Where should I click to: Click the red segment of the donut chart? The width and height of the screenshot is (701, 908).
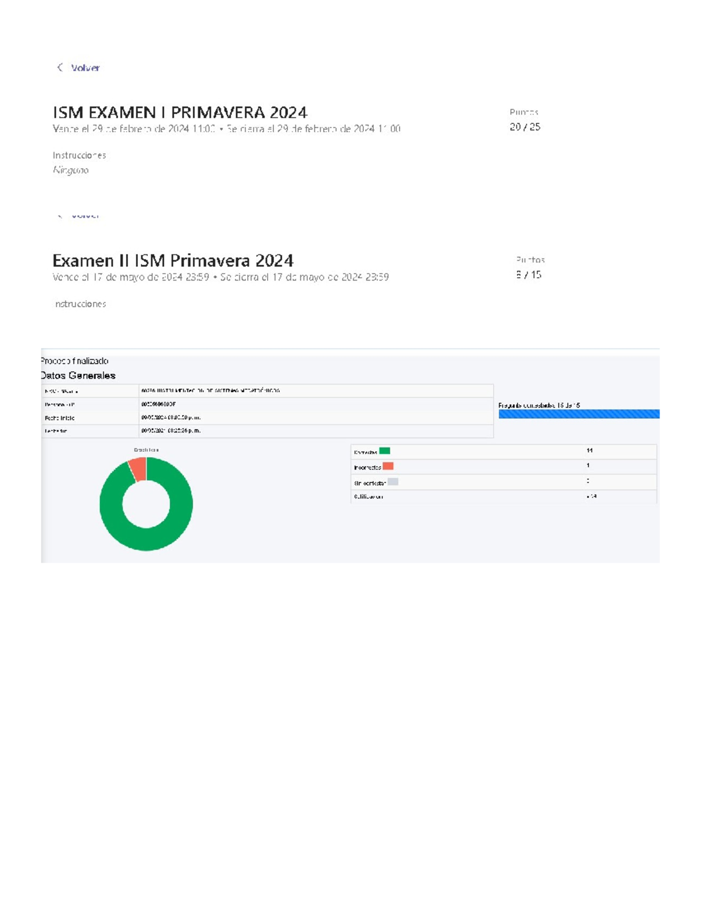coord(138,468)
